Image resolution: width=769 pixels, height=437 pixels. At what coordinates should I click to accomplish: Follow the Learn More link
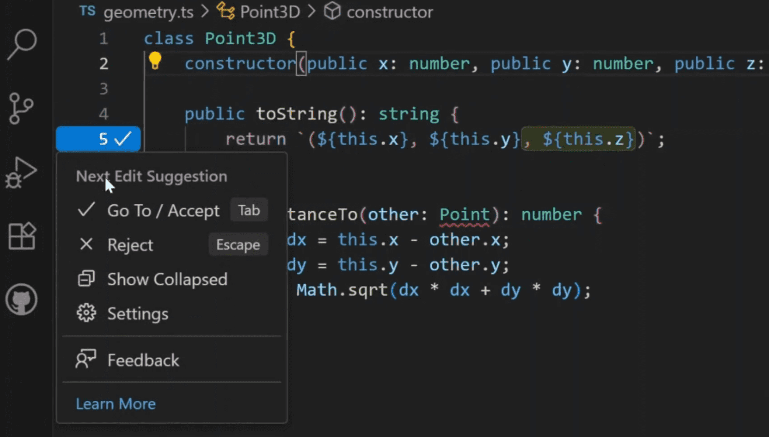(116, 404)
